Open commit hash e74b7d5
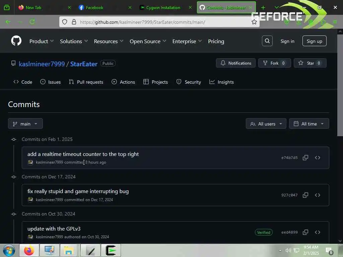The height and width of the screenshot is (257, 343). pyautogui.click(x=289, y=158)
